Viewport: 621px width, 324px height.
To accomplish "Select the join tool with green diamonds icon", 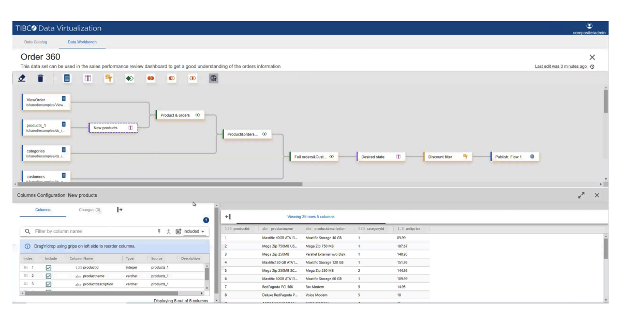I will click(129, 79).
